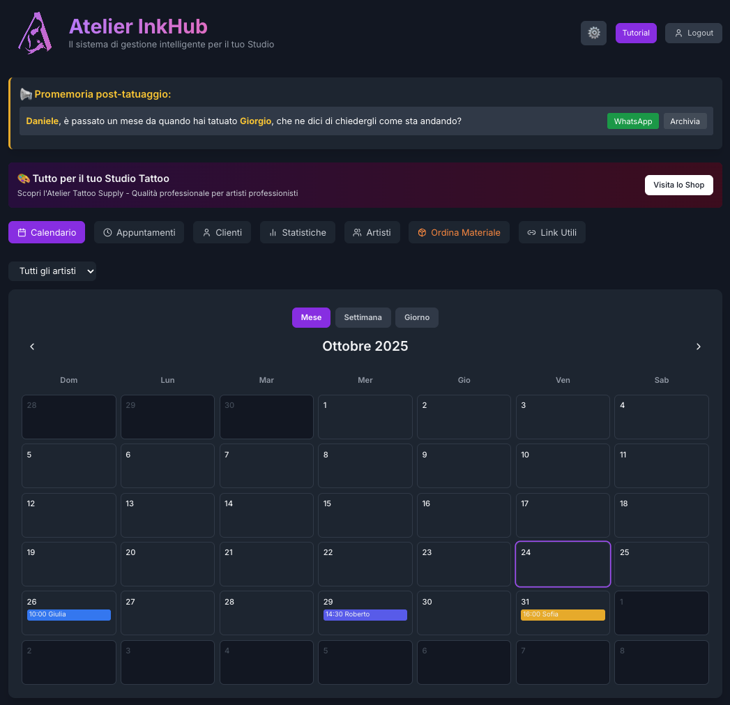Click the Visita lo Shop button
The height and width of the screenshot is (705, 730).
tap(678, 185)
